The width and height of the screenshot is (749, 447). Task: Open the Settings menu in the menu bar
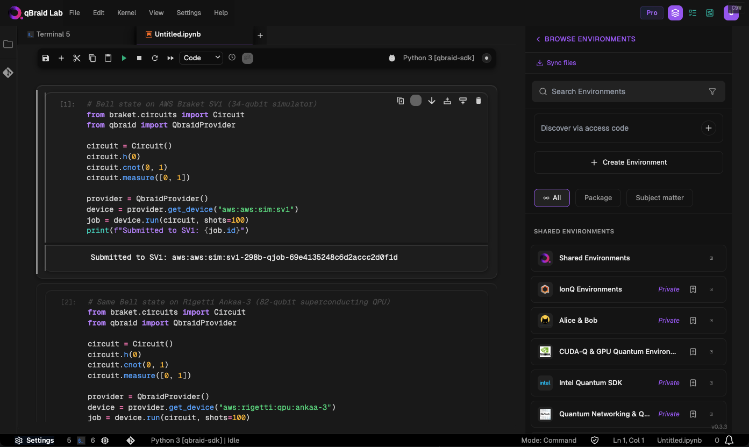pos(189,12)
